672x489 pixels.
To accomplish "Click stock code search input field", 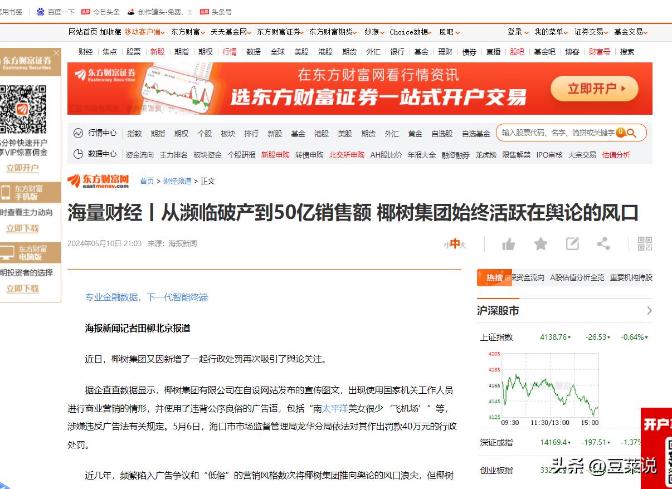I will (557, 133).
